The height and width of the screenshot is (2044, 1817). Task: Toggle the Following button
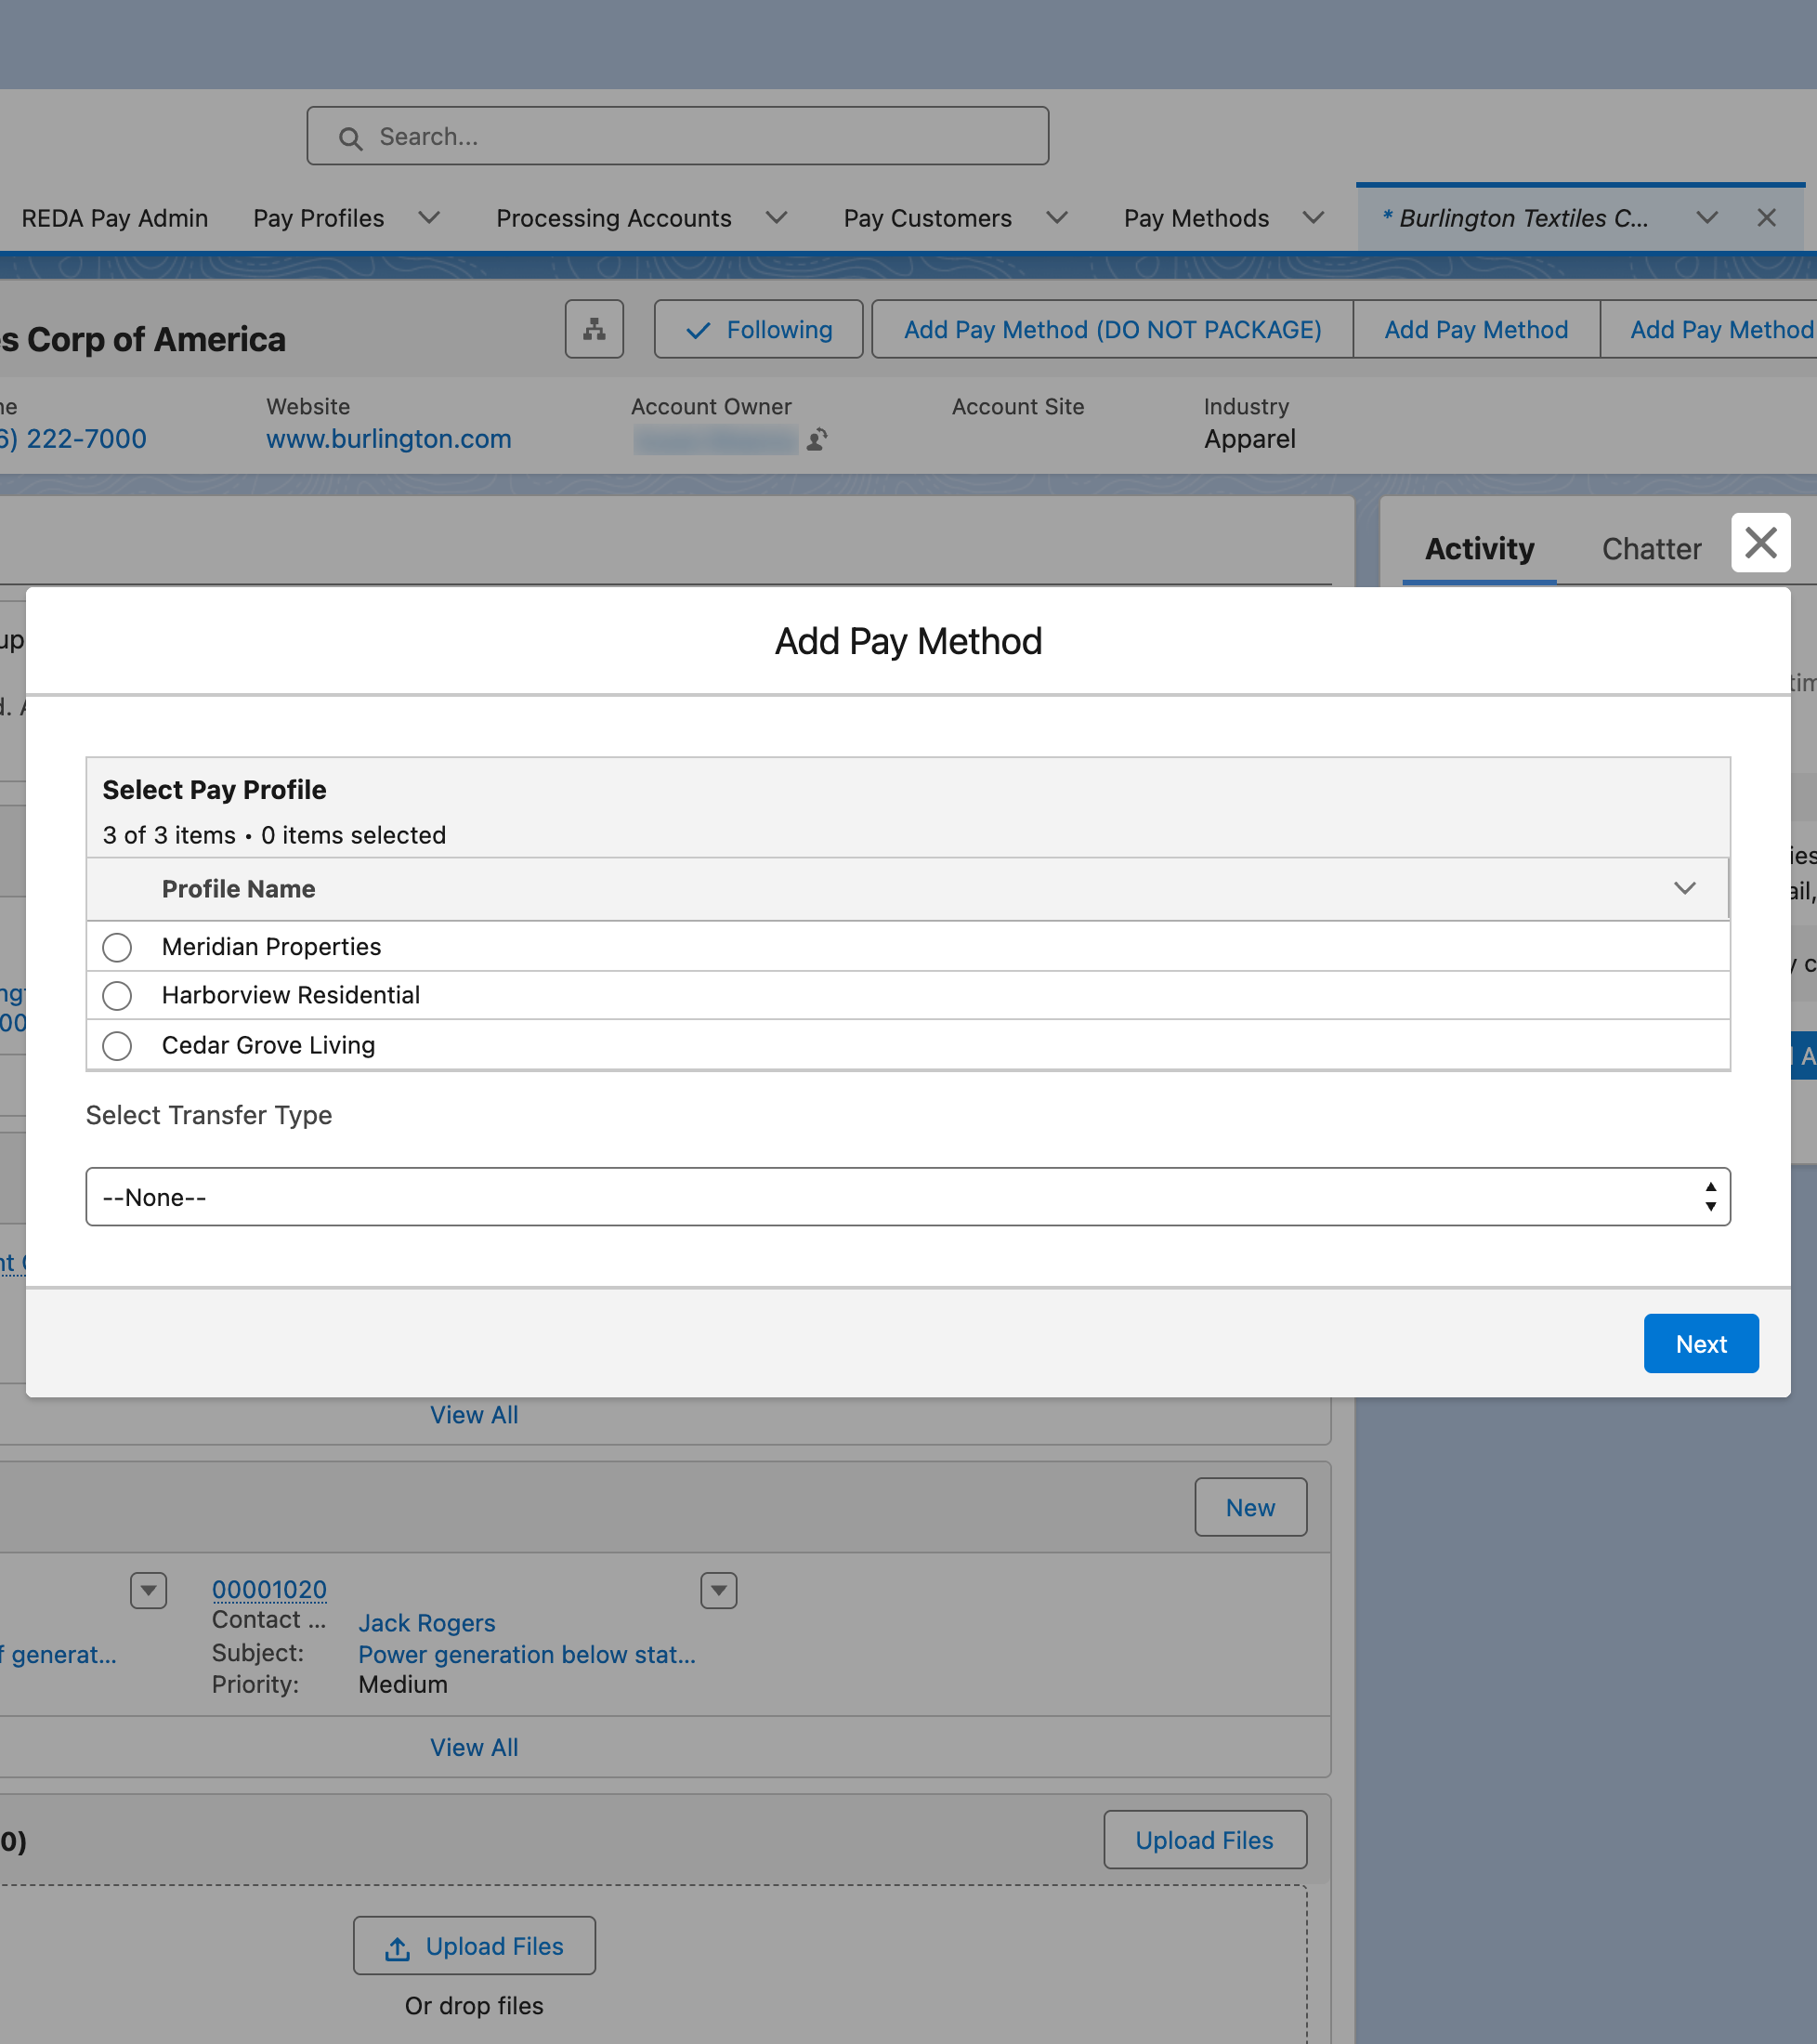759,329
